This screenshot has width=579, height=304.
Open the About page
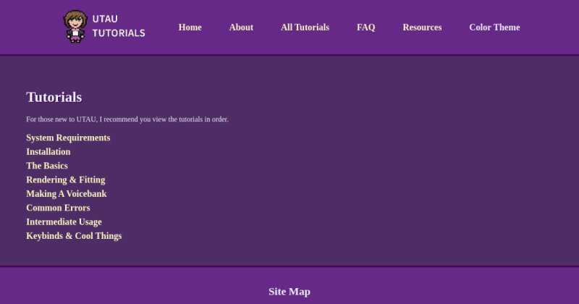pos(241,28)
